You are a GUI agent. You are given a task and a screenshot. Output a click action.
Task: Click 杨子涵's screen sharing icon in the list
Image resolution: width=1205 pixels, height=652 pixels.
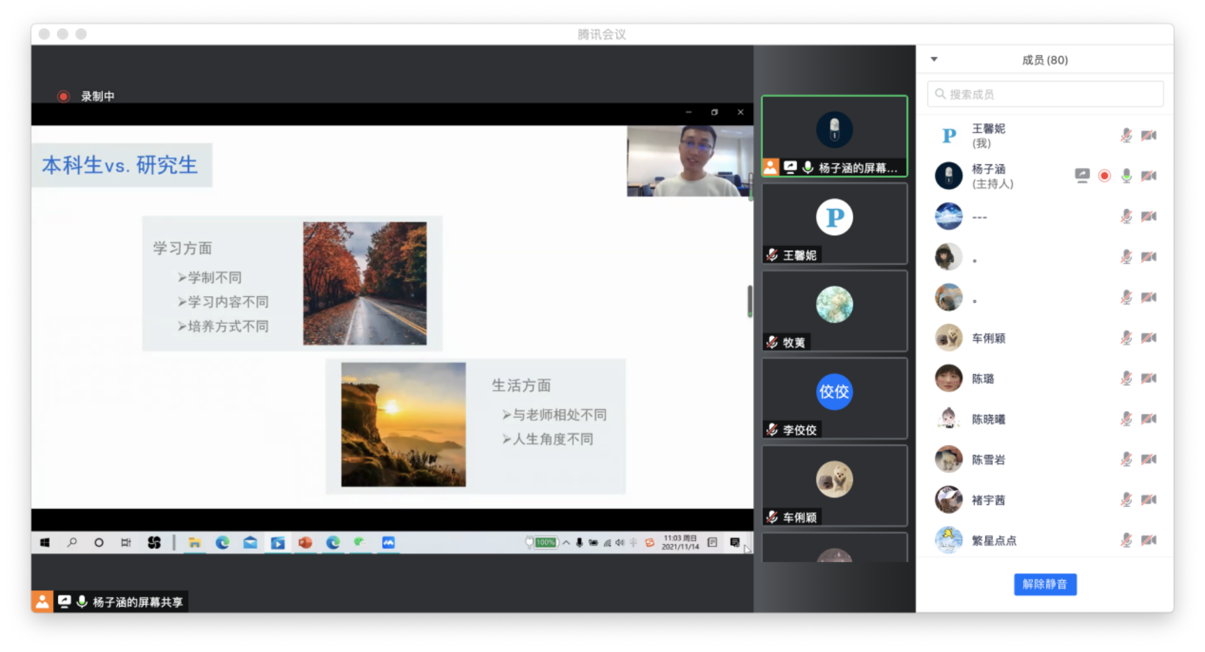pos(1082,176)
